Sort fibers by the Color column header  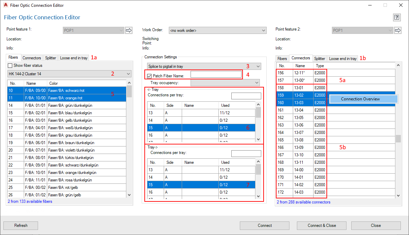tap(86, 83)
